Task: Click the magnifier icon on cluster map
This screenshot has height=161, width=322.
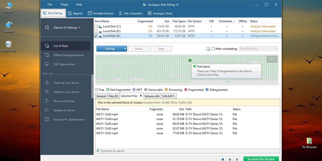Action: tap(272, 59)
